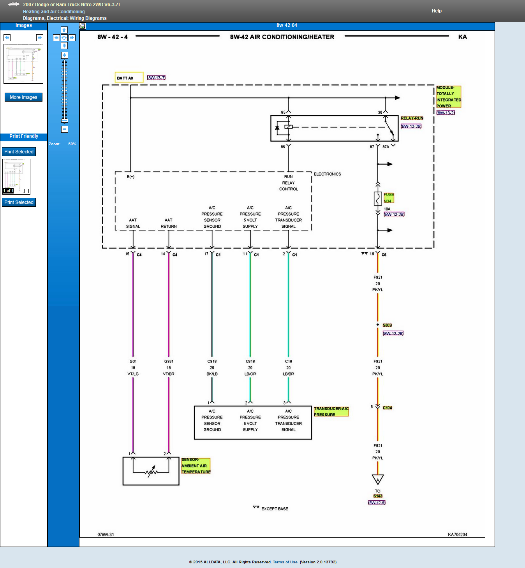Image resolution: width=525 pixels, height=568 pixels.
Task: Pan the diagram left with the pan-left arrow
Action: click(x=56, y=38)
